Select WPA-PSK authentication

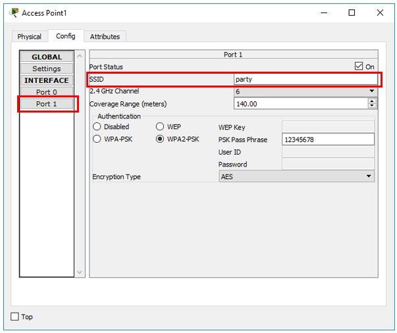click(x=97, y=139)
